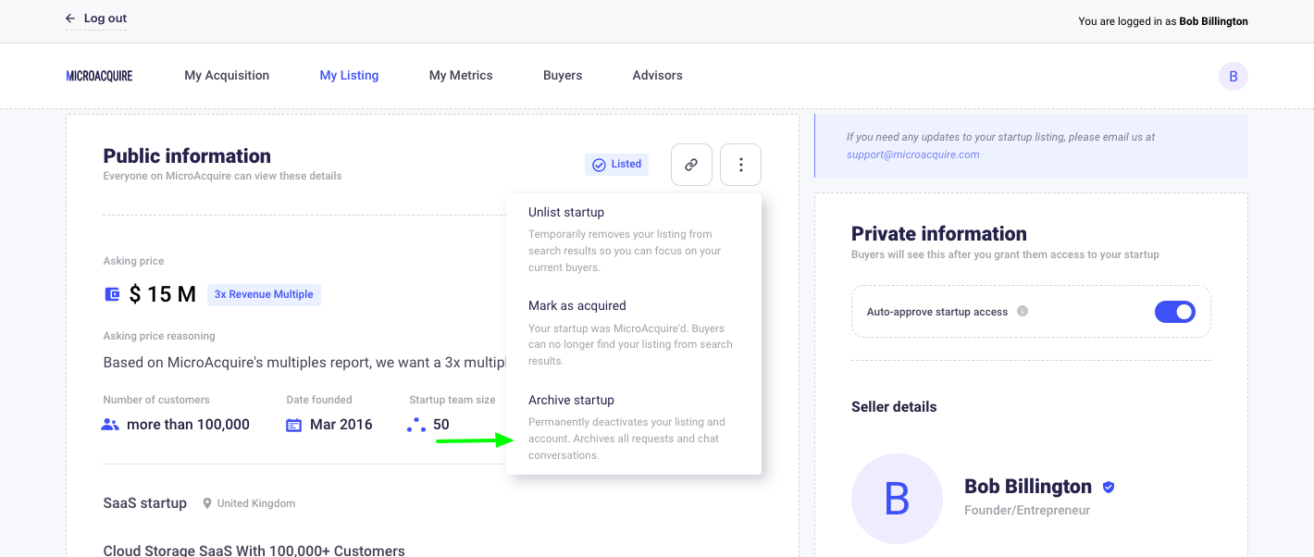Open the MicroAcquire logo home link
Screen dimensions: 1314x557
coord(99,76)
